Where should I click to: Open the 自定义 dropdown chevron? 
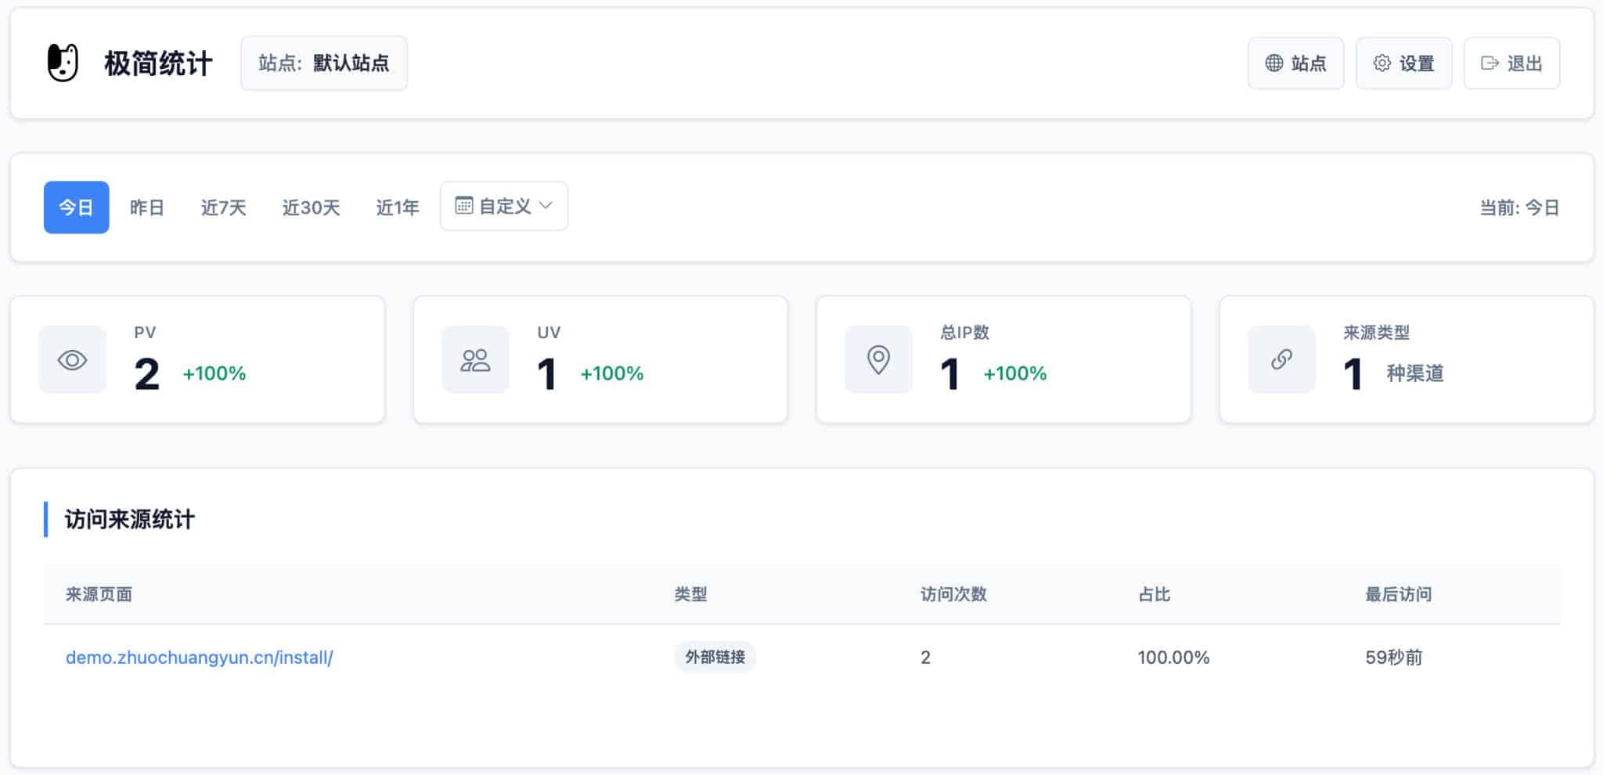546,206
